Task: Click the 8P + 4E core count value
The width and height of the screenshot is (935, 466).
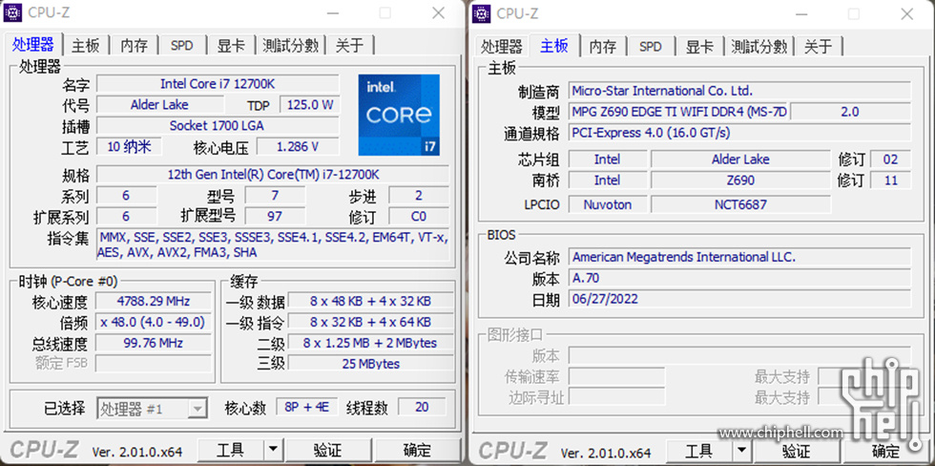Action: 306,407
